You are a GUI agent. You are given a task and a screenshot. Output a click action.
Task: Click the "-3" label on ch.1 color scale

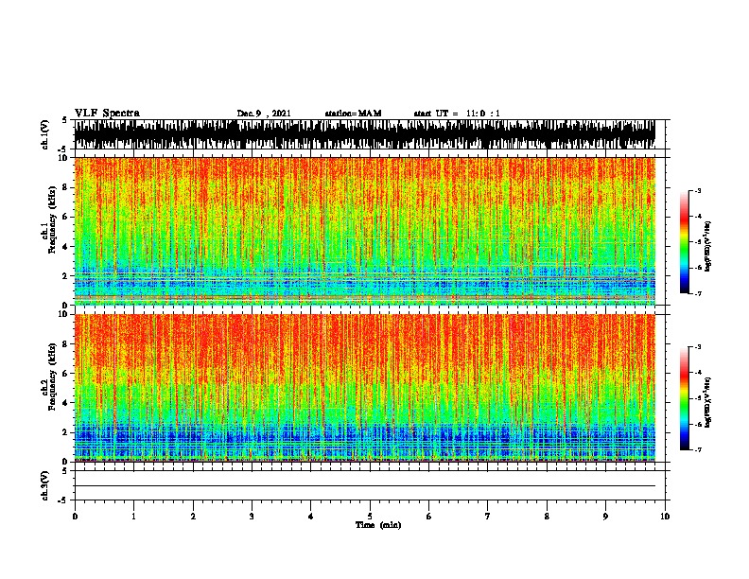(x=697, y=190)
